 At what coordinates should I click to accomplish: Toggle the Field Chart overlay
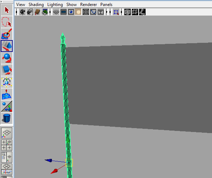[x=86, y=12]
